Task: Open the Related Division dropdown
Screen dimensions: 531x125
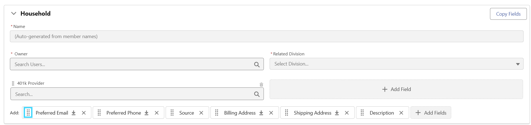Action: click(396, 64)
